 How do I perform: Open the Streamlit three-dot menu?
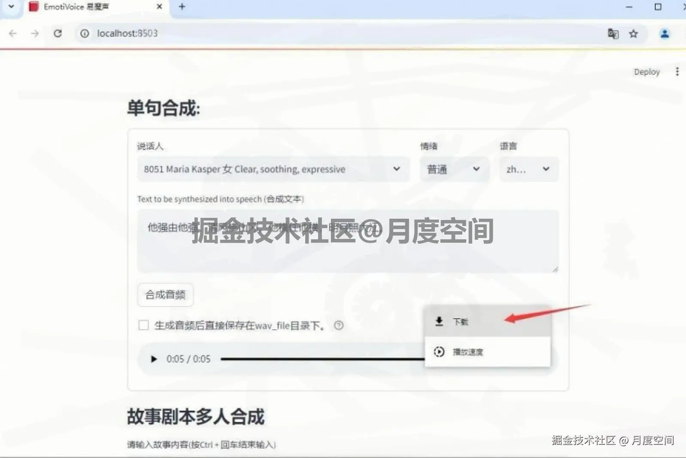coord(677,72)
